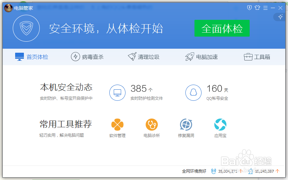
Task: Click the monitor icon for realtime protection
Action: pos(117,93)
